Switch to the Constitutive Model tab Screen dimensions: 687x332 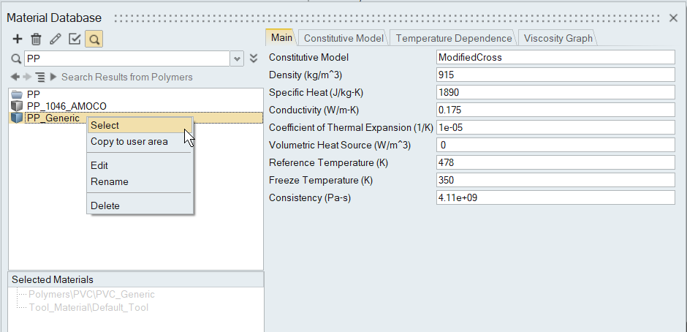click(343, 38)
